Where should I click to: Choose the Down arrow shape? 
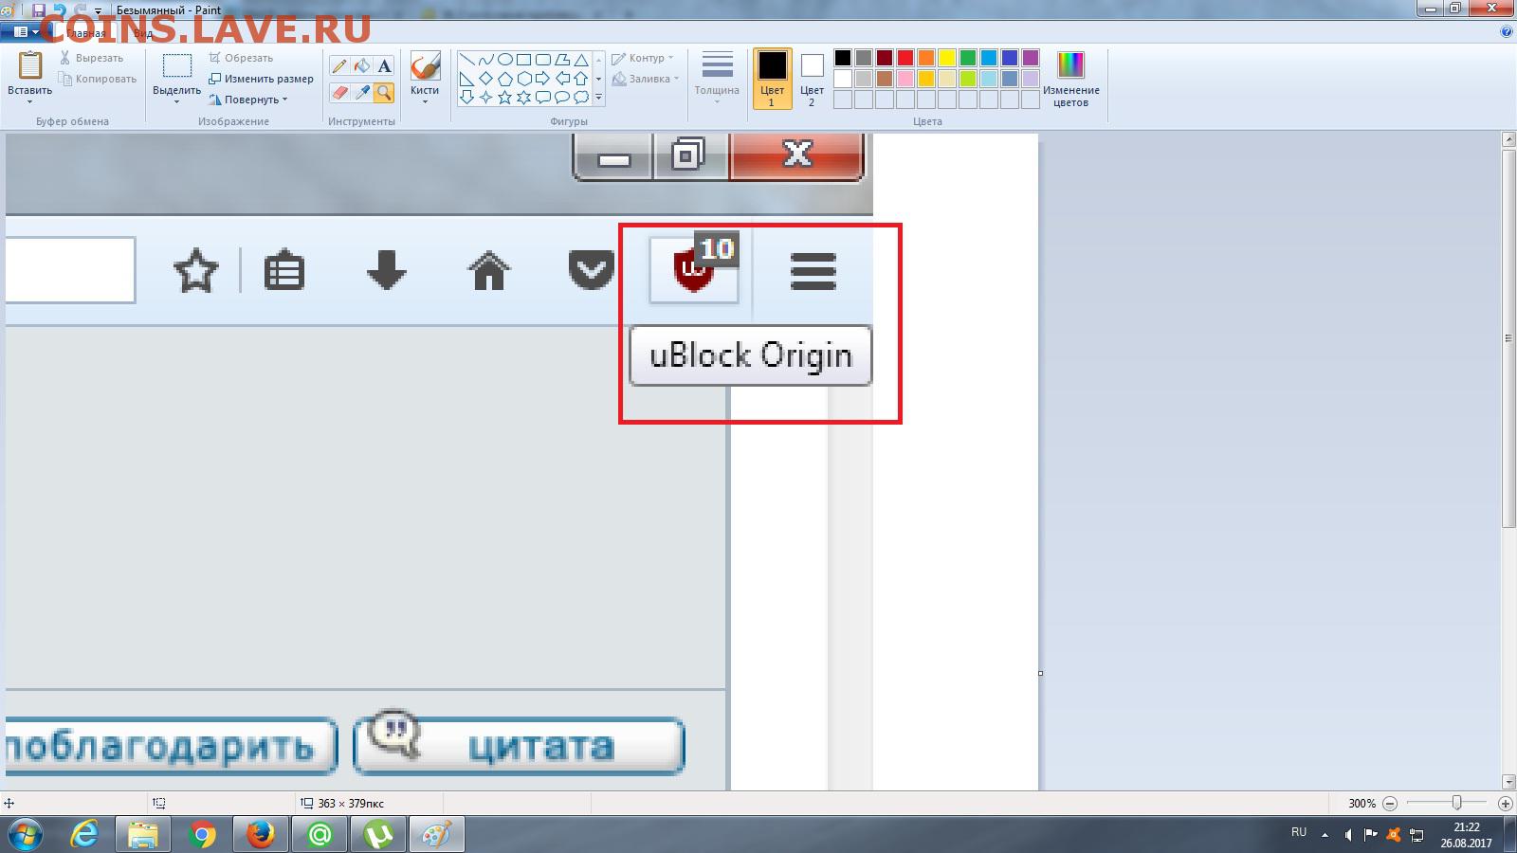466,97
